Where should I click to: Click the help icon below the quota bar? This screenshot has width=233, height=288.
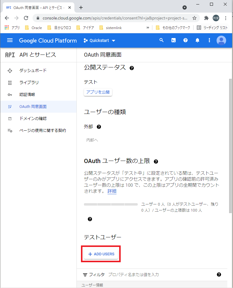pyautogui.click(x=90, y=219)
